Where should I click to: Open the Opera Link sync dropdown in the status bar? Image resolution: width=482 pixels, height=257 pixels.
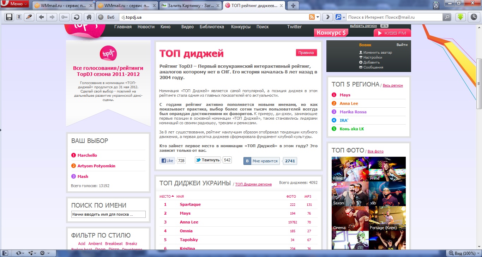pyautogui.click(x=20, y=253)
